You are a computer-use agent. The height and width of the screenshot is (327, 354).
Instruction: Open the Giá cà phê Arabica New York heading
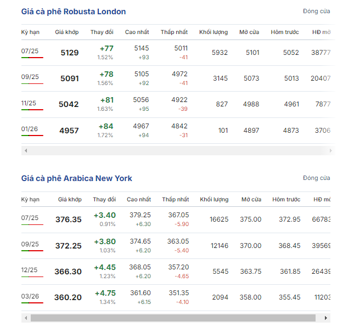[x=76, y=178]
